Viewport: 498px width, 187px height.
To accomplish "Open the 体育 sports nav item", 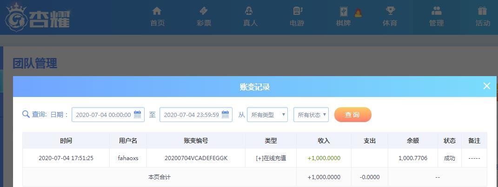I will 390,17.
